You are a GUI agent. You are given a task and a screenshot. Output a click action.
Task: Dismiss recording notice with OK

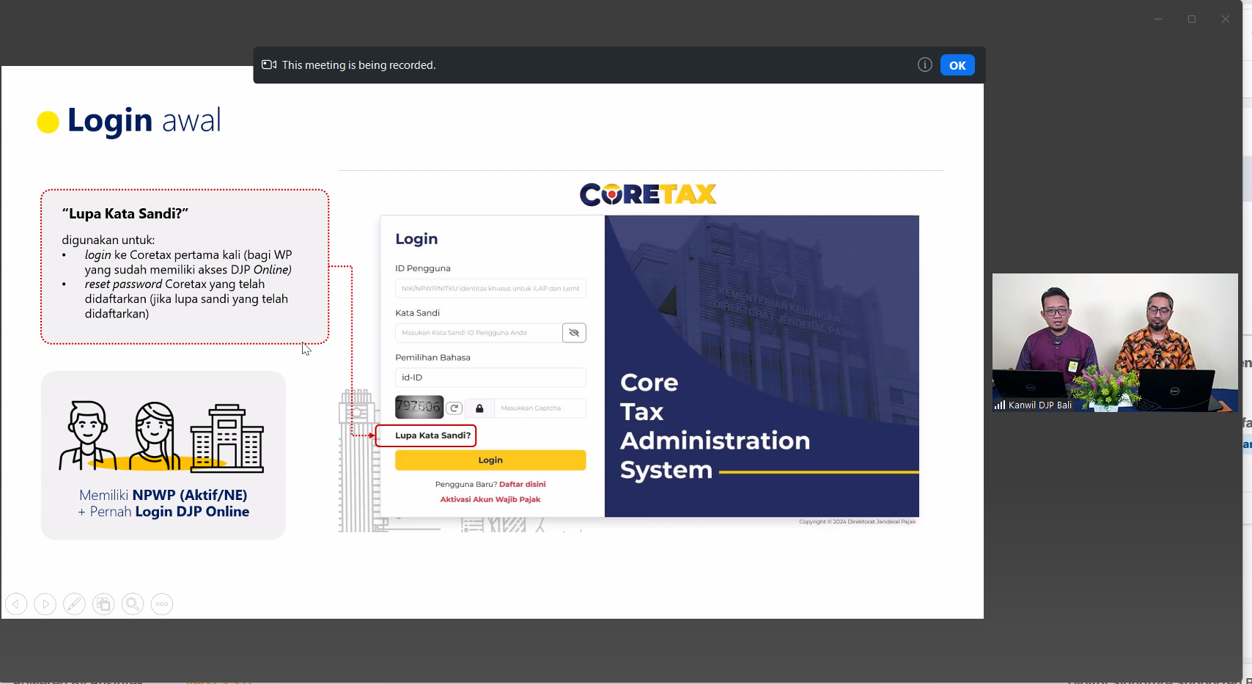(957, 65)
